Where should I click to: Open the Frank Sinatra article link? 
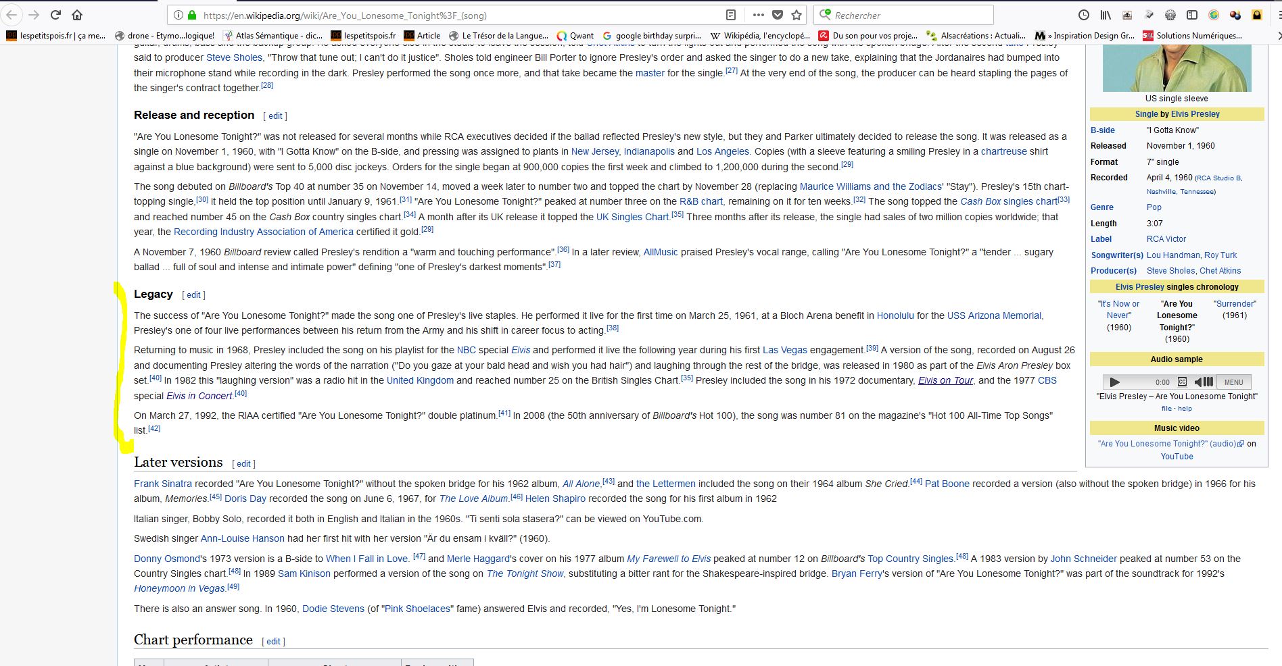click(163, 484)
